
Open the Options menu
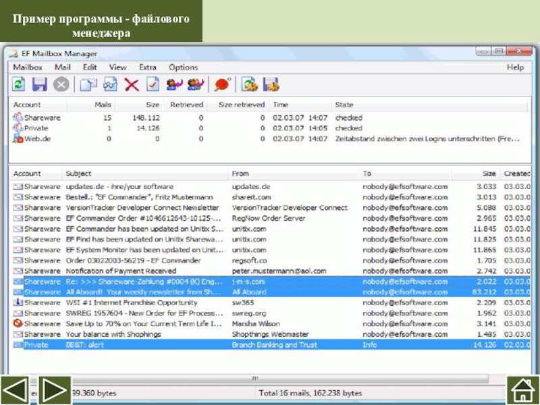pos(183,67)
